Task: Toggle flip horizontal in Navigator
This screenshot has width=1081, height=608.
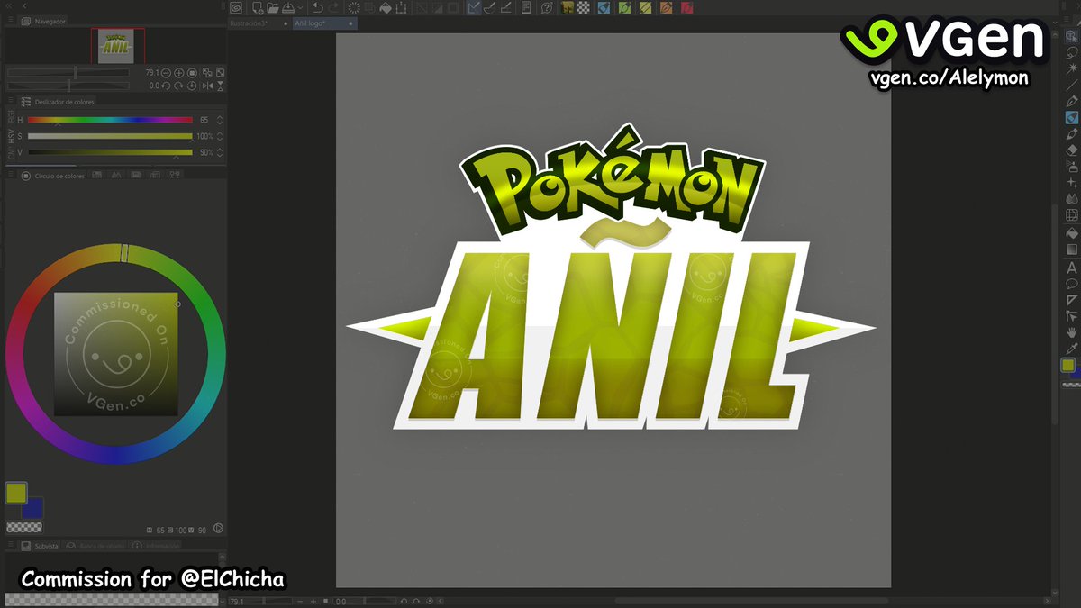Action: tap(207, 86)
